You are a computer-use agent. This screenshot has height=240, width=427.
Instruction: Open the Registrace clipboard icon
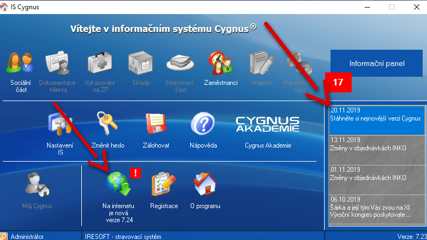[x=164, y=184]
